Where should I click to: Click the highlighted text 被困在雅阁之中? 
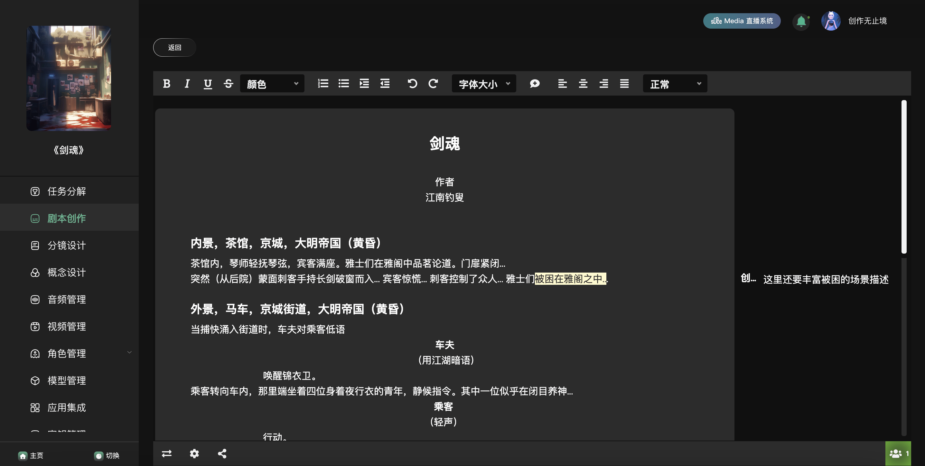pos(570,279)
